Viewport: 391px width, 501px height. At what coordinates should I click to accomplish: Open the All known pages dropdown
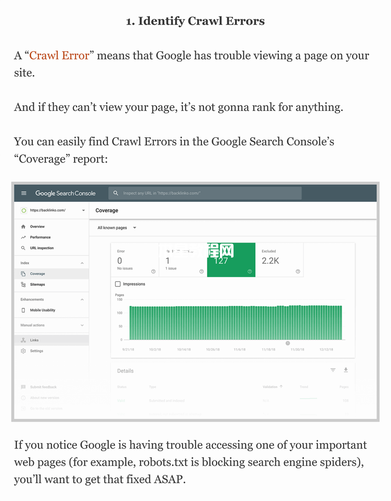(117, 228)
